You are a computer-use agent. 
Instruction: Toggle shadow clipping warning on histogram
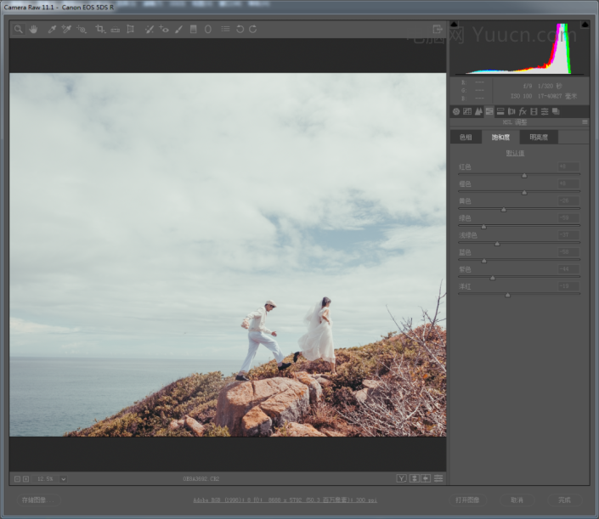tap(454, 25)
